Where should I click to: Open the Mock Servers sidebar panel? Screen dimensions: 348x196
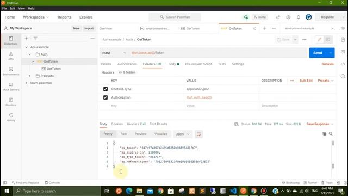coord(11,87)
